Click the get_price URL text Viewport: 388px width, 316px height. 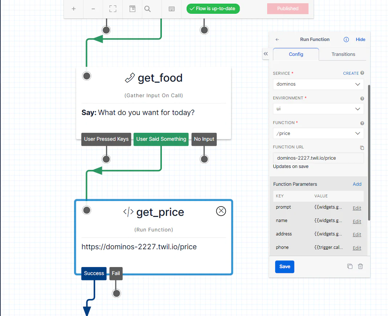coord(139,247)
